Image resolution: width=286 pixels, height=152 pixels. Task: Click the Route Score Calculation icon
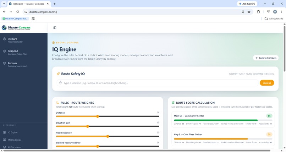point(173,103)
